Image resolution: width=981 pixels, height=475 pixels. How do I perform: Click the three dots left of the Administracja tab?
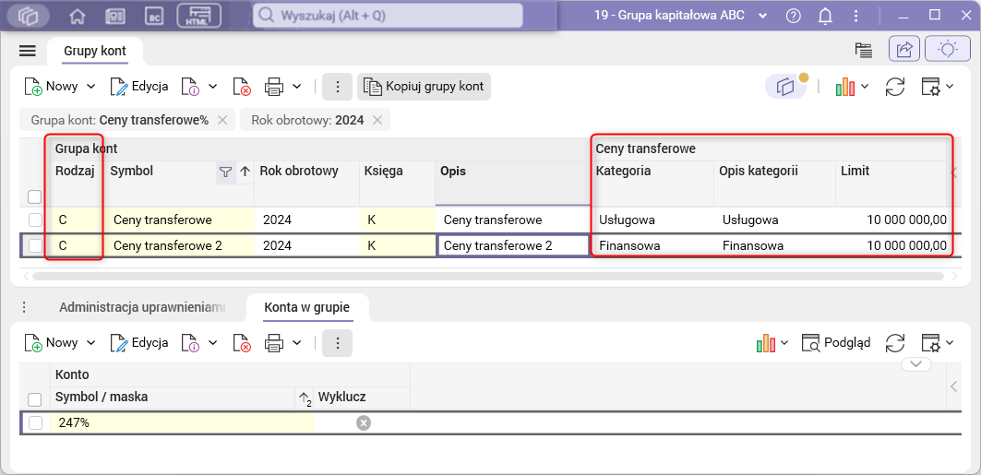(24, 307)
